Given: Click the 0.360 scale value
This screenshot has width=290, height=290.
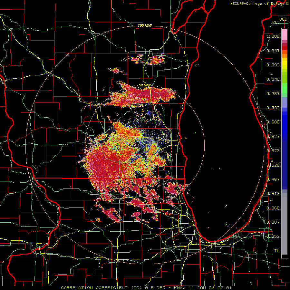Looking at the screenshot, I should [273, 208].
